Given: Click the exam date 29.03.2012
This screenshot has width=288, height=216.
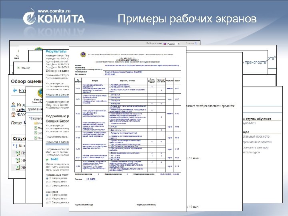Looking at the screenshot, I should 110,74.
